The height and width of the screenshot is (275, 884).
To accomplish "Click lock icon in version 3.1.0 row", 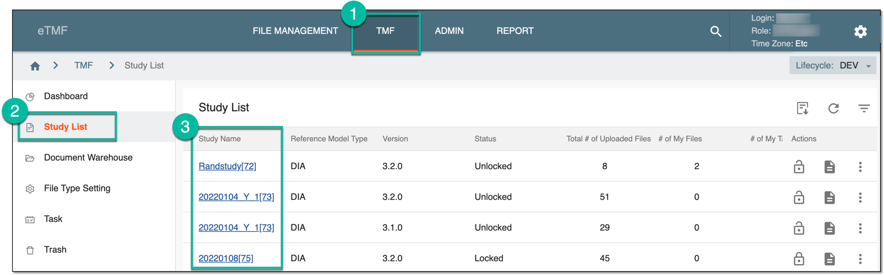I will tap(799, 228).
